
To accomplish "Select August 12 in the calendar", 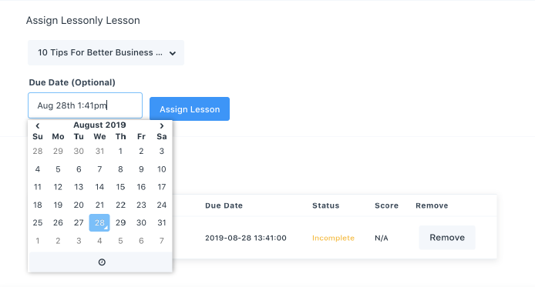I will (58, 187).
